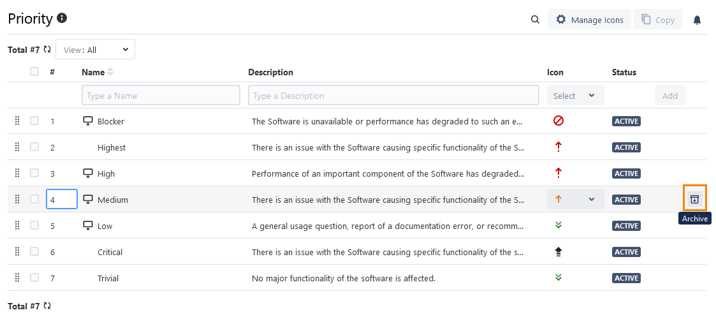Click the order number field showing 4
Image resolution: width=716 pixels, height=317 pixels.
[62, 199]
